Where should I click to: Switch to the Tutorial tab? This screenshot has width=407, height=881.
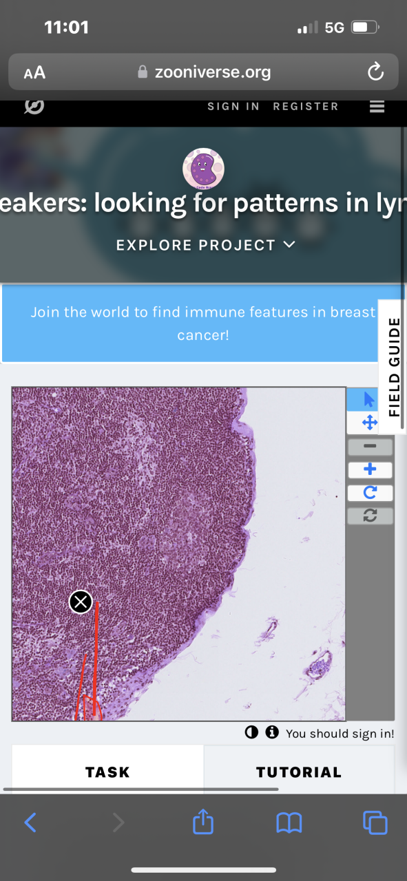pyautogui.click(x=299, y=772)
